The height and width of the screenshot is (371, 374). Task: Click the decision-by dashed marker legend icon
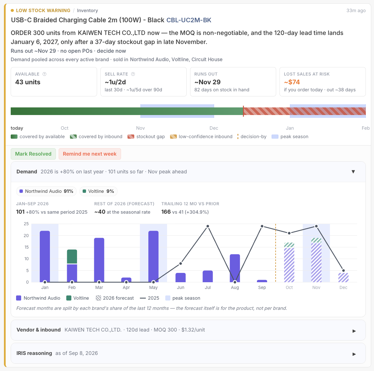pos(238,137)
